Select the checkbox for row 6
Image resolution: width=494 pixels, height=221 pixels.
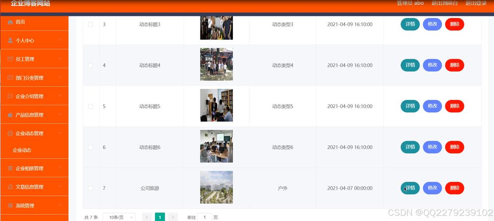click(90, 148)
